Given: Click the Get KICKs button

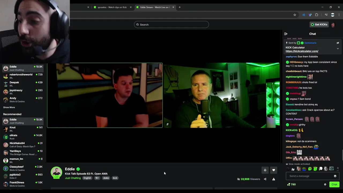Looking at the screenshot, I should click(x=319, y=24).
